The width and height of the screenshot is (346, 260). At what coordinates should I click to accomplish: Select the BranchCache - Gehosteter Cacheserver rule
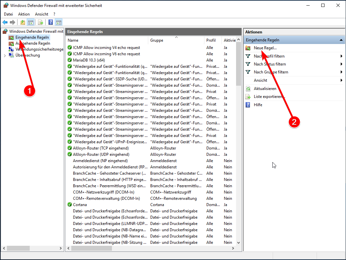click(x=151, y=173)
